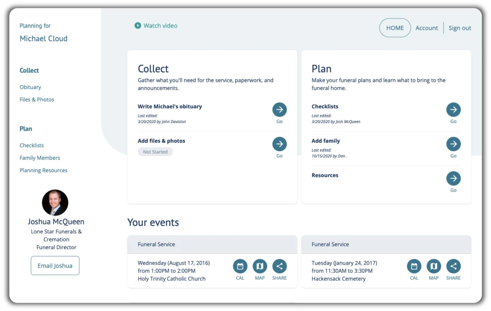The width and height of the screenshot is (491, 311).
Task: Click Sign out
Action: click(460, 28)
